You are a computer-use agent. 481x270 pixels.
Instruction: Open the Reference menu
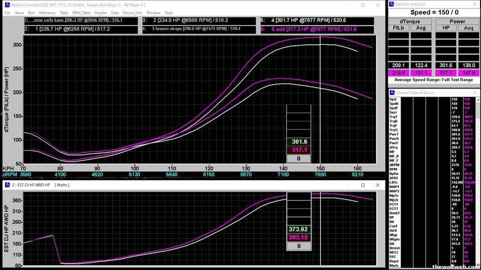point(47,12)
